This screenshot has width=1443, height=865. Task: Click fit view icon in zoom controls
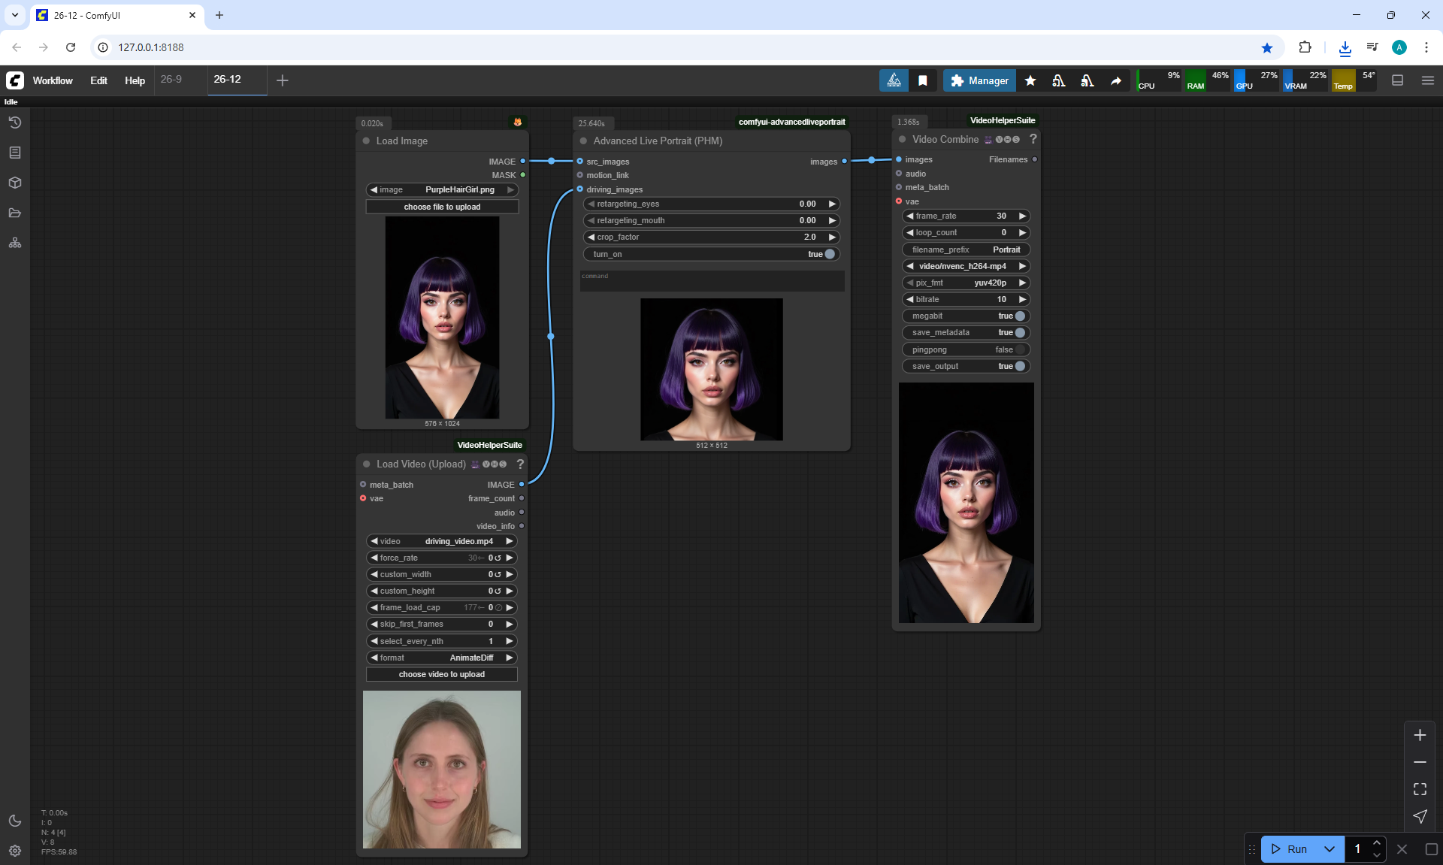click(1420, 789)
